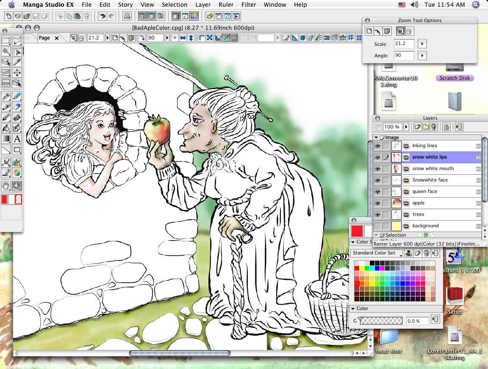This screenshot has width=488, height=369.
Task: Click the Scale field in Zoom Tool Options
Action: [x=404, y=44]
